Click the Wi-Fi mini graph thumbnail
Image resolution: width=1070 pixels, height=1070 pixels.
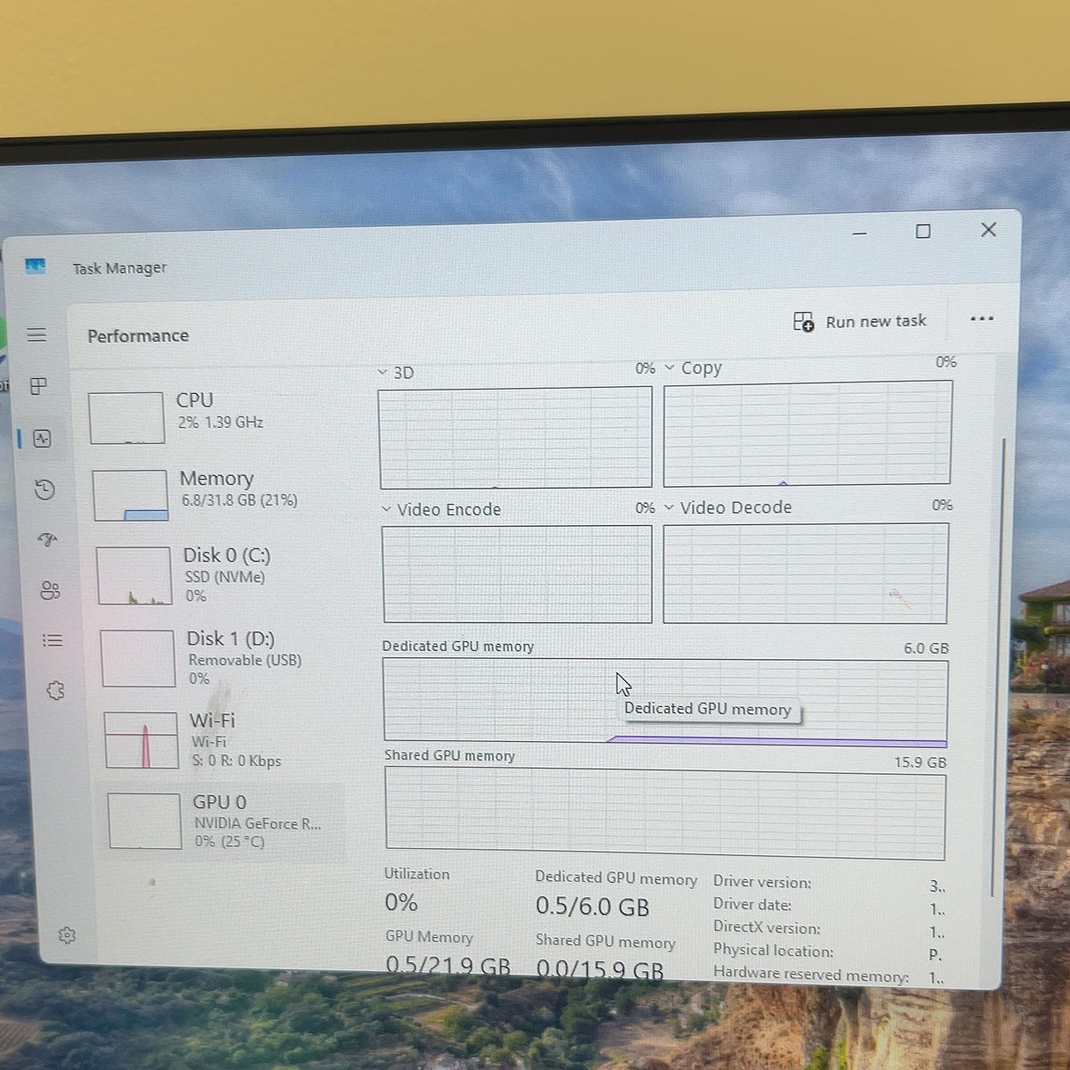point(141,740)
